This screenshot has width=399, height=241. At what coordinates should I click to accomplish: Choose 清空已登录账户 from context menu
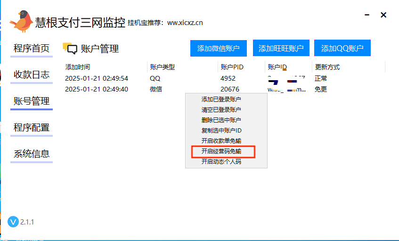coord(226,109)
